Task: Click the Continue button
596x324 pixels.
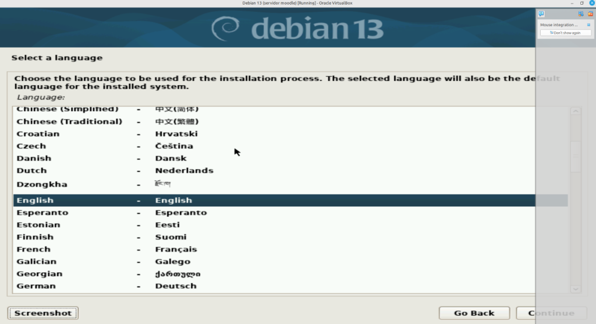Action: pos(551,313)
